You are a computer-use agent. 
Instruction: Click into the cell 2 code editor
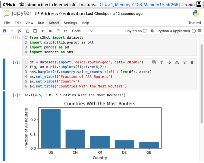(109, 74)
